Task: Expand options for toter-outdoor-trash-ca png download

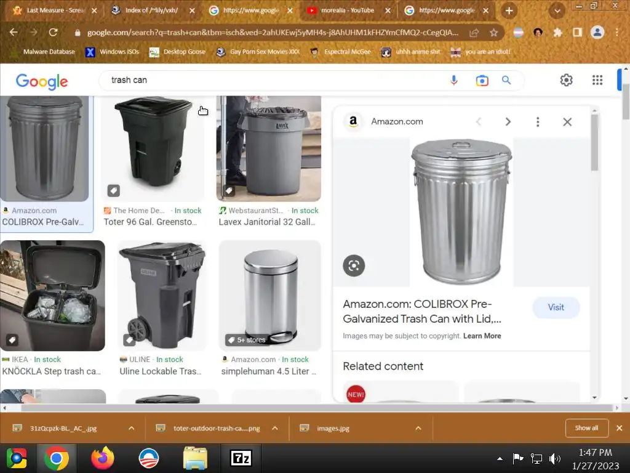Action: tap(275, 429)
